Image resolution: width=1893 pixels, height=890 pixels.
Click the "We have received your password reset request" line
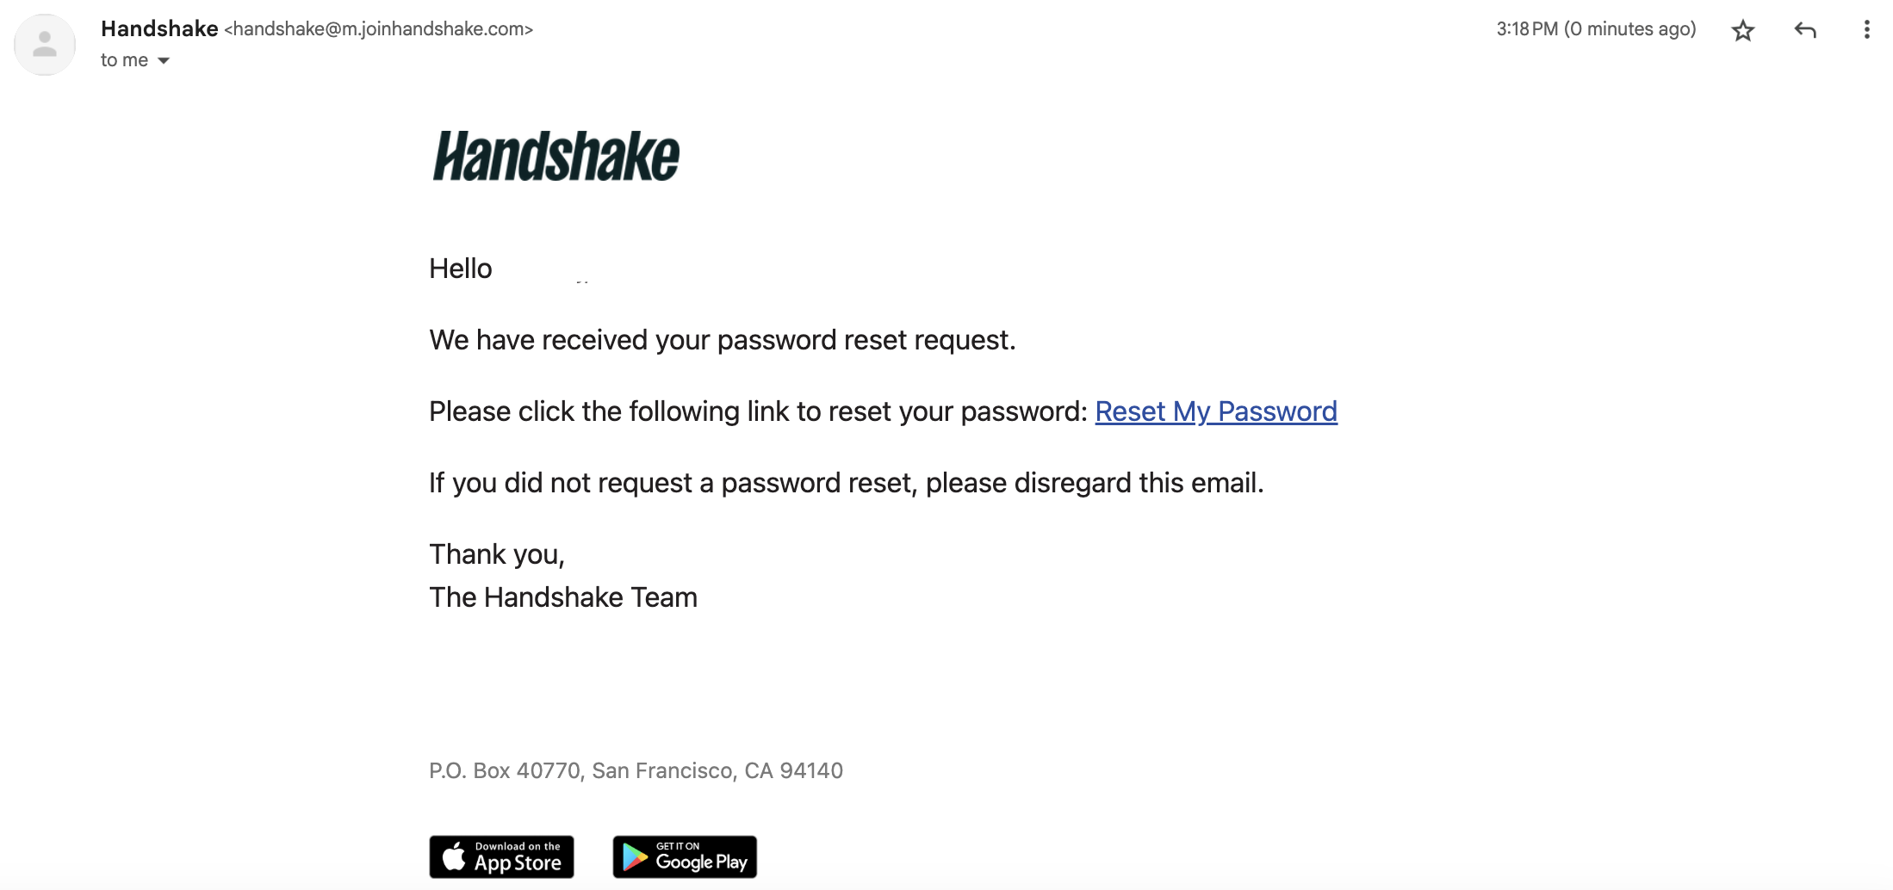point(722,340)
